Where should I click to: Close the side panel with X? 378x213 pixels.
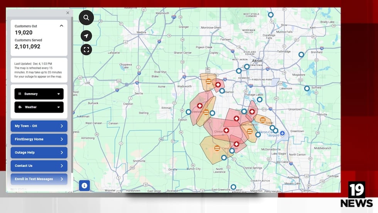(x=68, y=13)
